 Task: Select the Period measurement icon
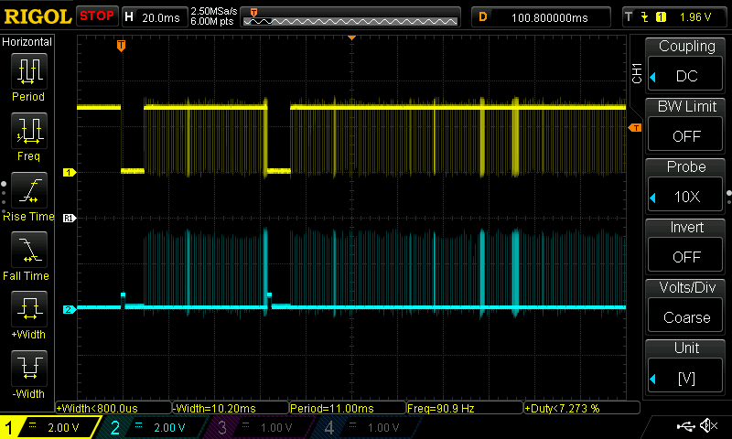(x=29, y=71)
